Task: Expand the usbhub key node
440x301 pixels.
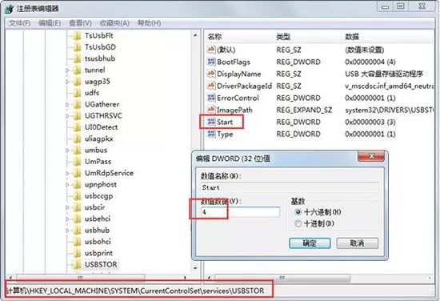Action: click(67, 231)
